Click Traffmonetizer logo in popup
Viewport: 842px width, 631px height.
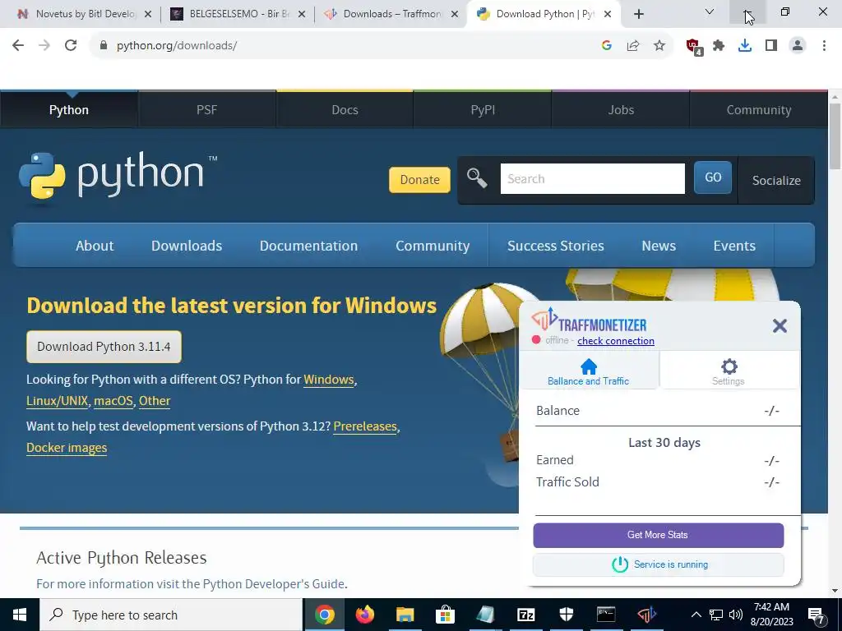[589, 320]
